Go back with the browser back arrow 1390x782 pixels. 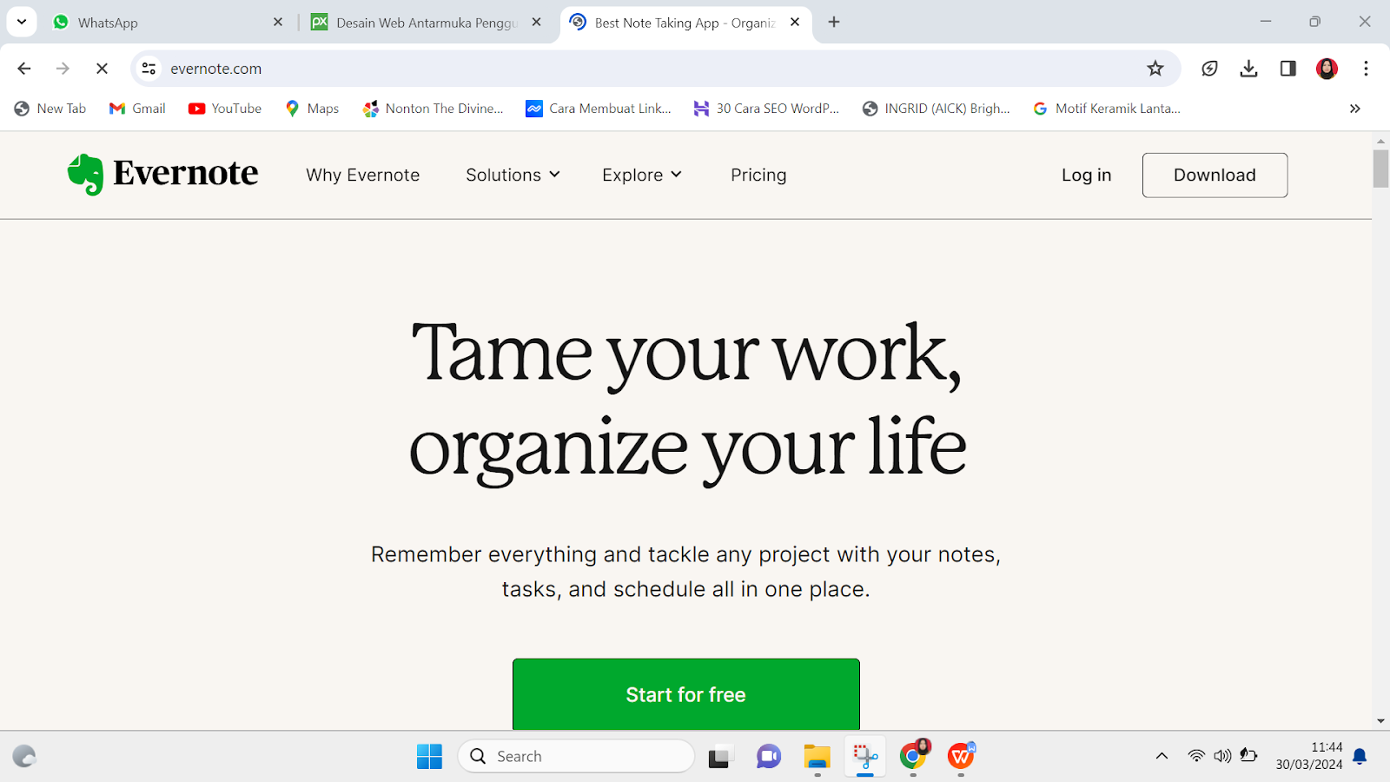point(24,69)
